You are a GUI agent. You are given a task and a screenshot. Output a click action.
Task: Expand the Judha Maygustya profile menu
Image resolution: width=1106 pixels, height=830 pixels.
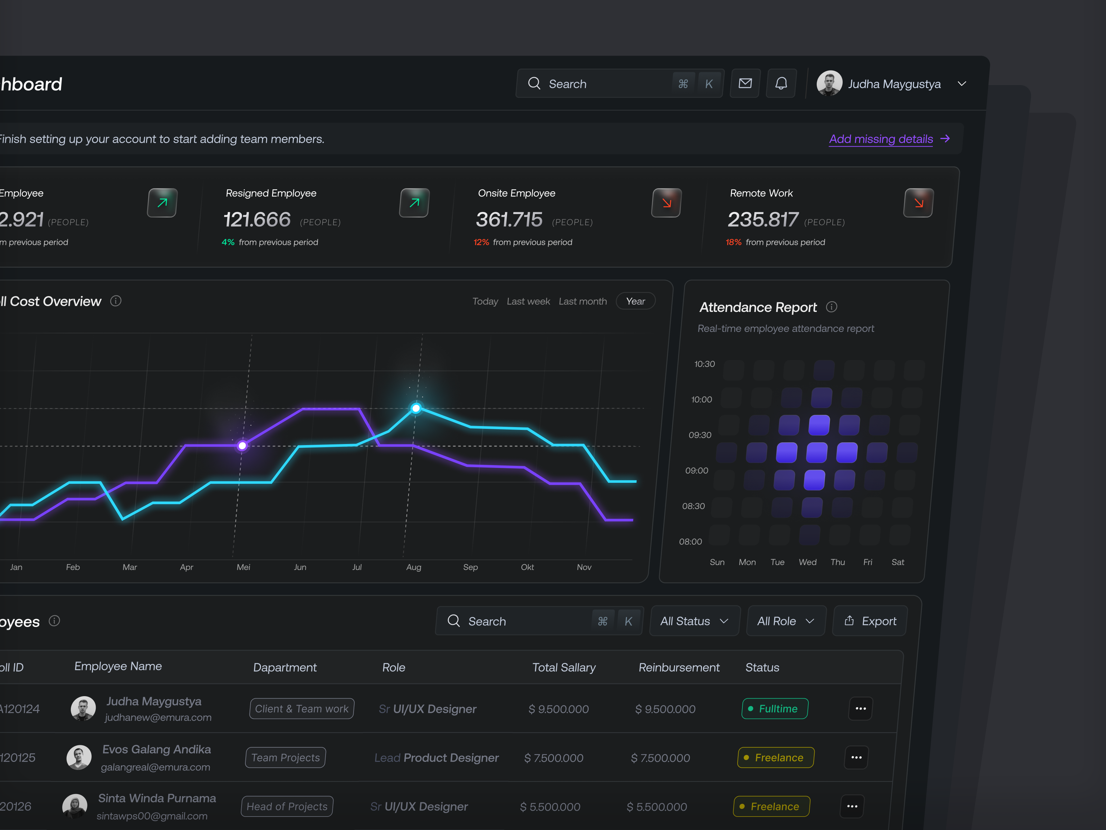[963, 84]
